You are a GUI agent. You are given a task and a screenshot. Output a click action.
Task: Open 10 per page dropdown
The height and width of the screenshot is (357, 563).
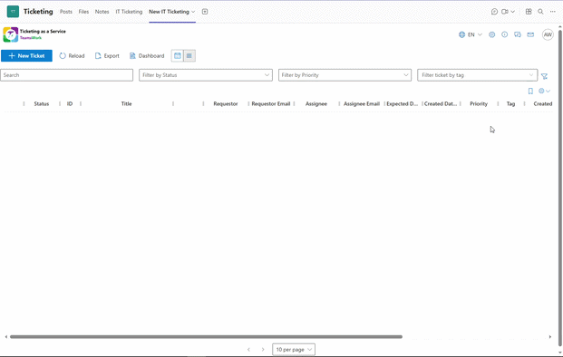tap(294, 350)
